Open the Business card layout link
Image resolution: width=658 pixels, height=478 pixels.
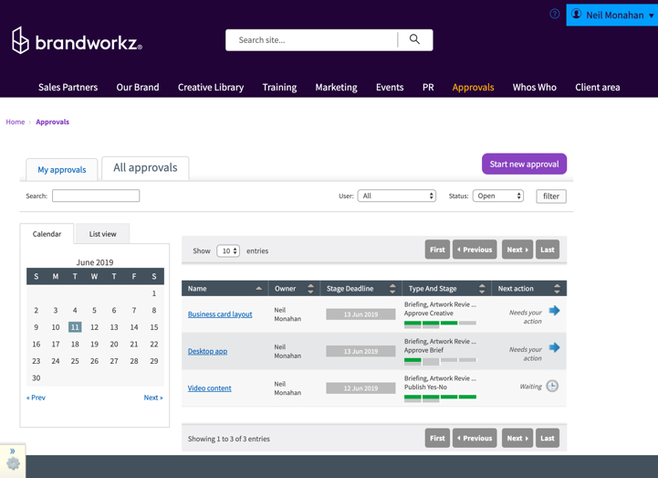(220, 314)
